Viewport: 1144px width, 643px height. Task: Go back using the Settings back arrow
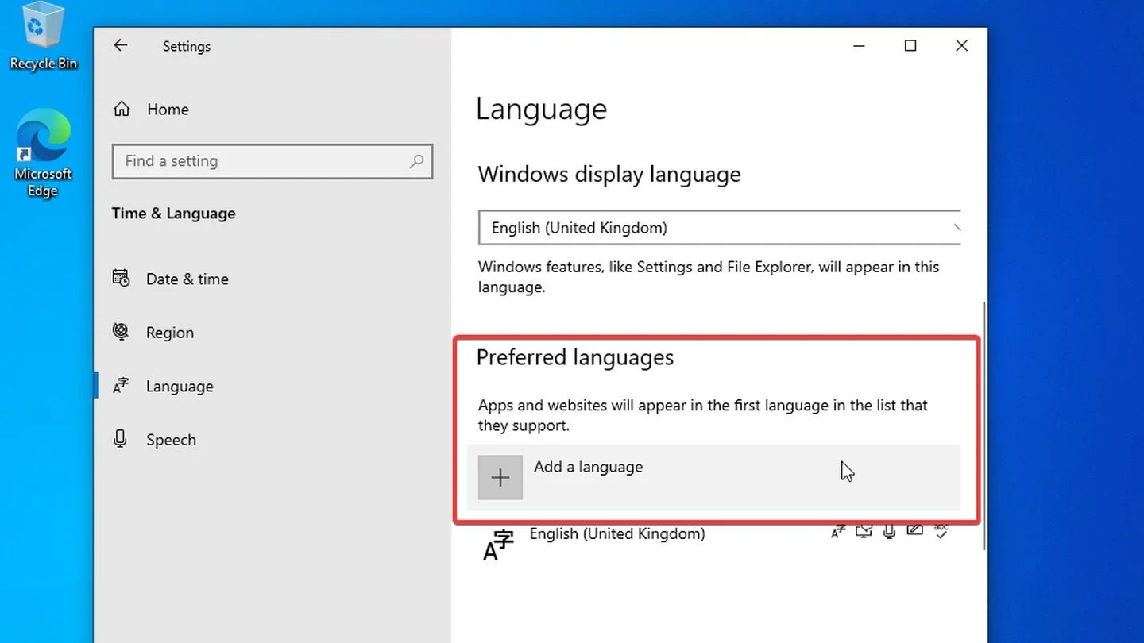tap(120, 46)
